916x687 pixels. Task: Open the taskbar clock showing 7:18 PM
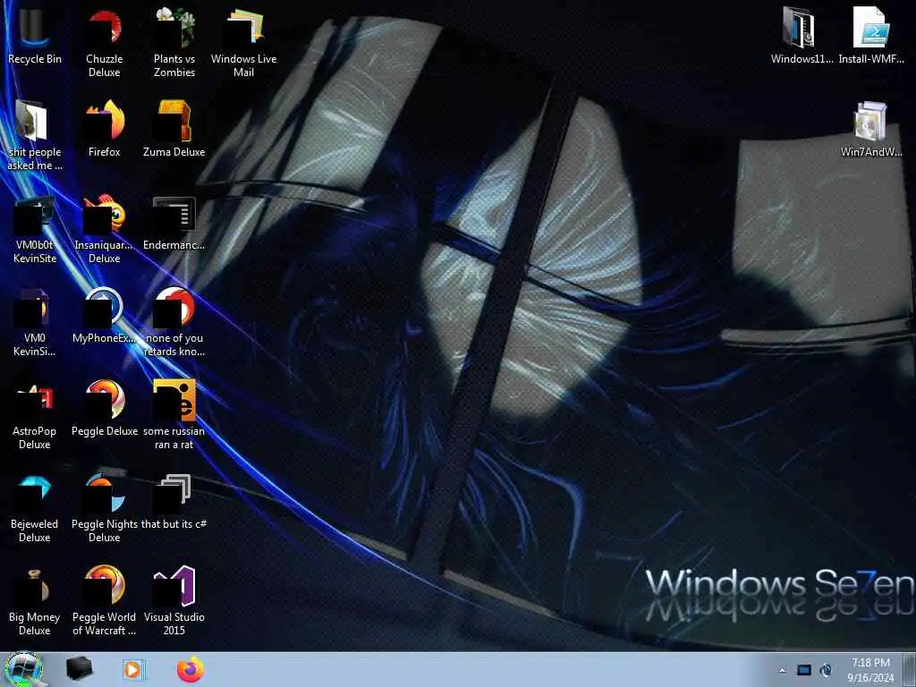(870, 670)
